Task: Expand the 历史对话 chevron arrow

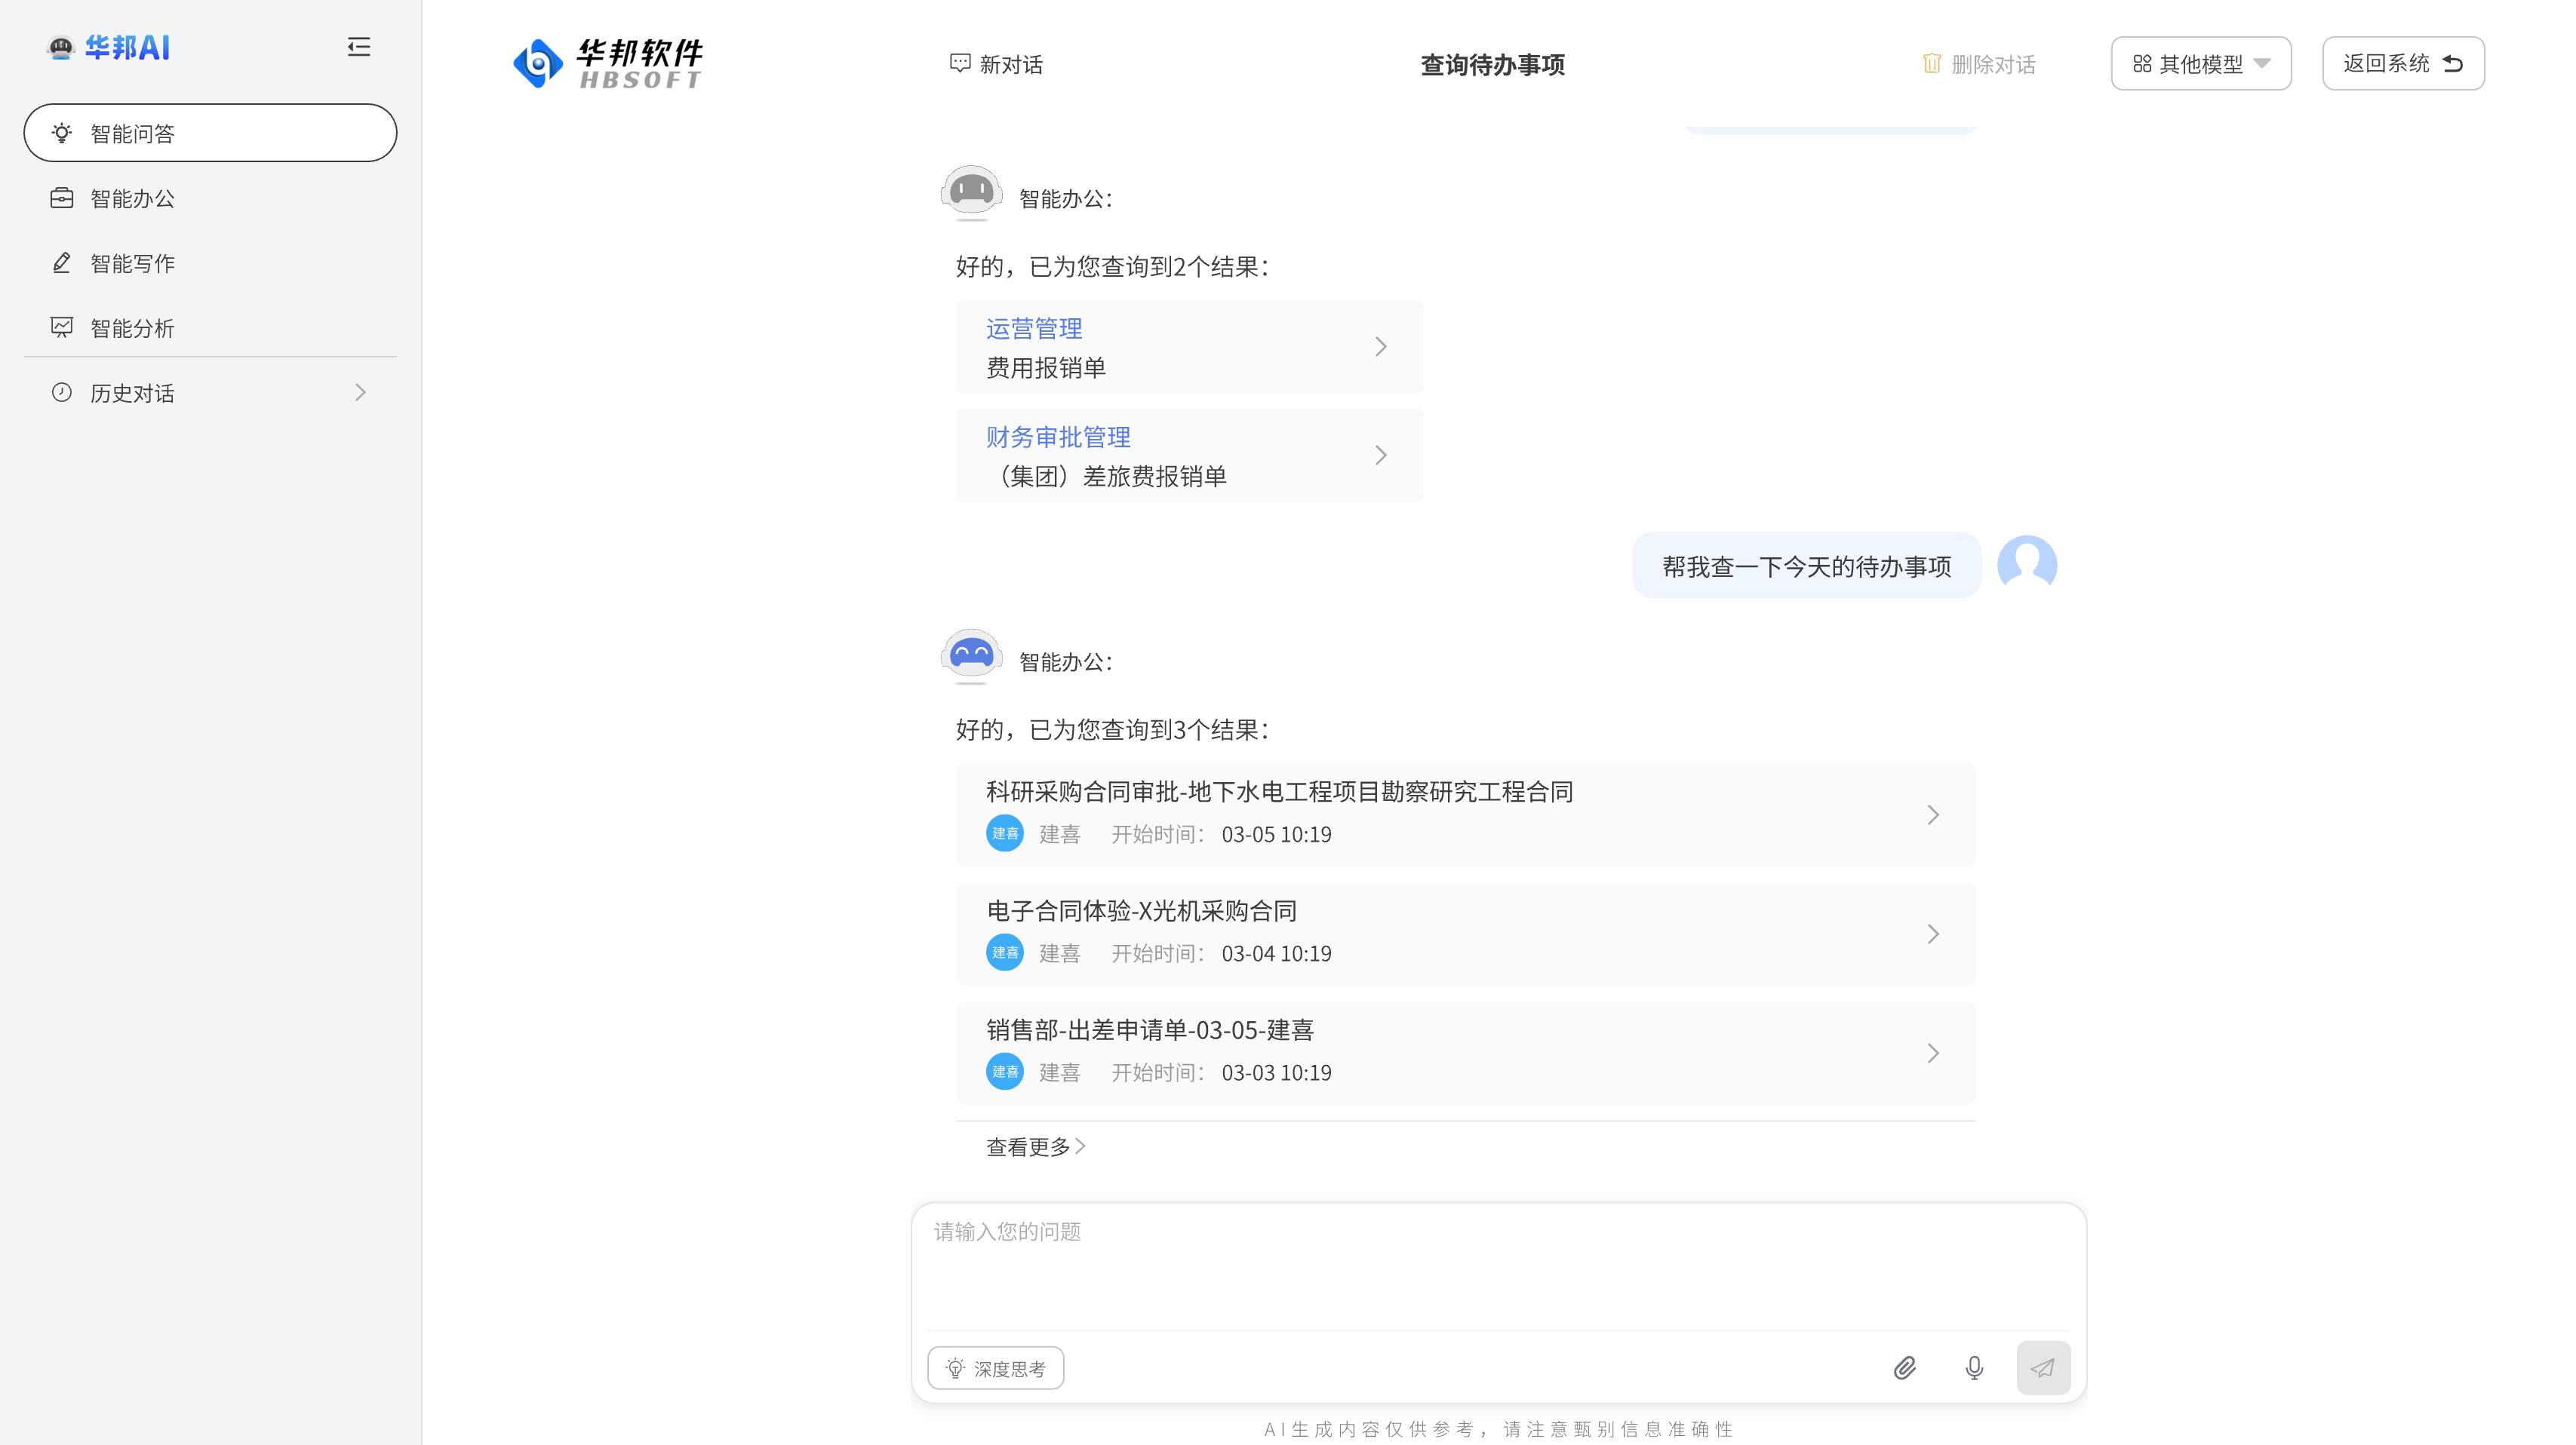Action: pos(360,393)
